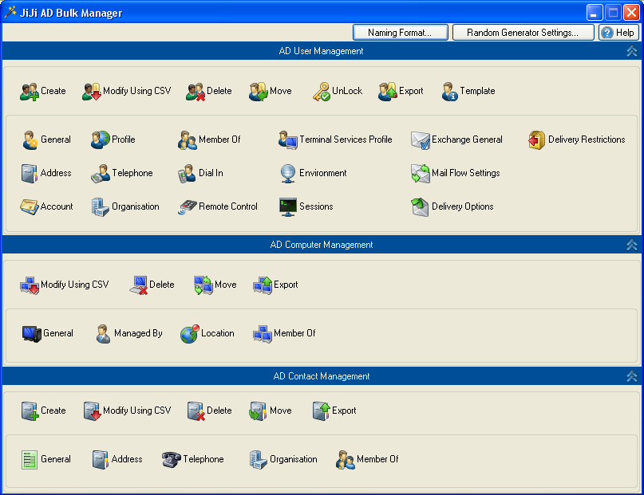Open Modify Using CSV for AD computers
Screen dimensions: 644x495
tap(30, 285)
